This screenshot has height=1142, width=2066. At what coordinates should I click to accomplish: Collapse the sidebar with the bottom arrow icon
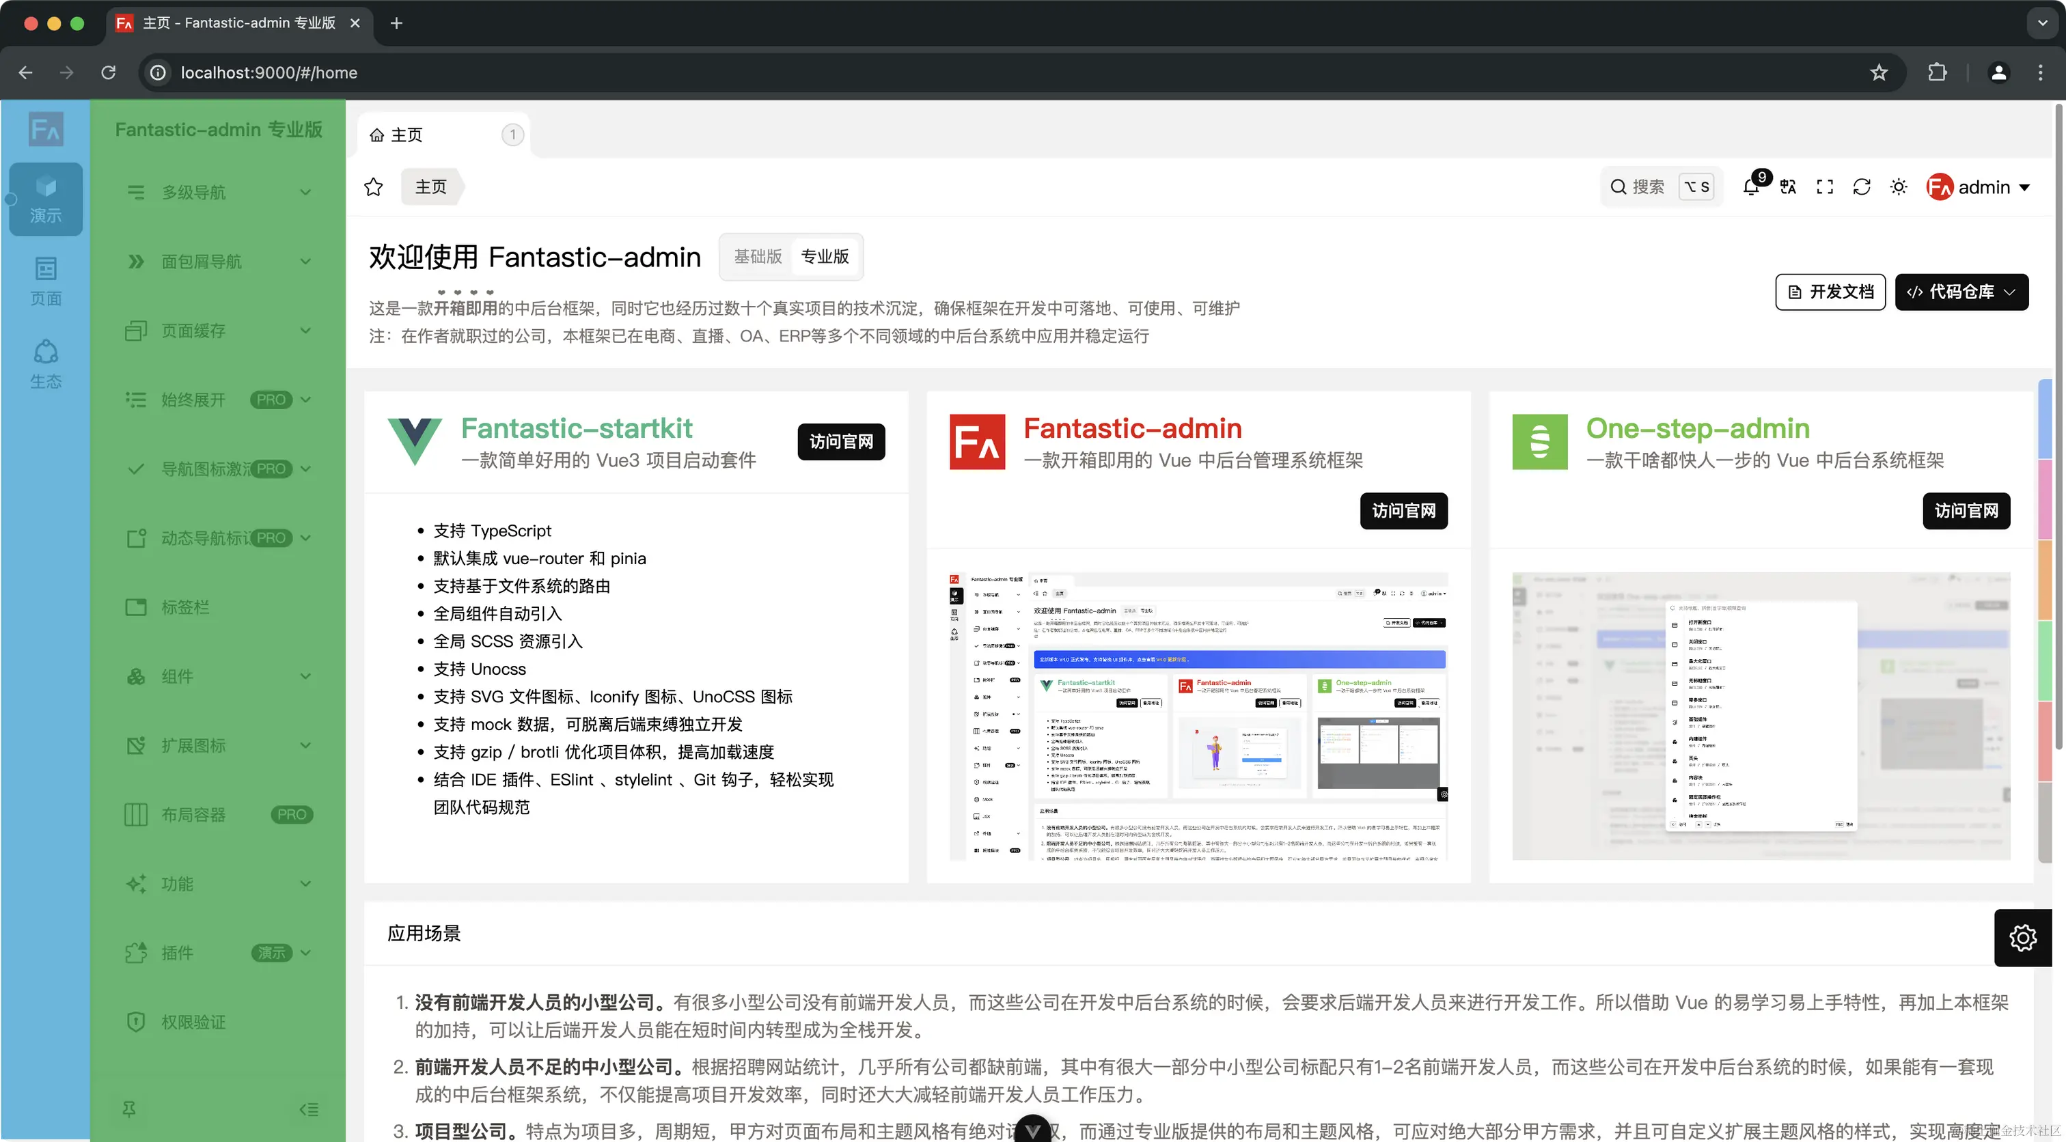(308, 1109)
